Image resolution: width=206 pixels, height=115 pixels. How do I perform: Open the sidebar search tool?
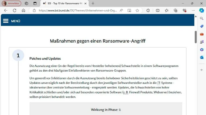[202, 18]
